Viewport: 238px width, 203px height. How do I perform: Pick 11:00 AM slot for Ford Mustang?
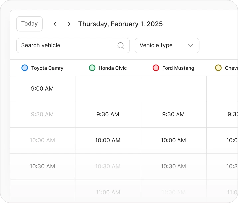[x=174, y=192]
